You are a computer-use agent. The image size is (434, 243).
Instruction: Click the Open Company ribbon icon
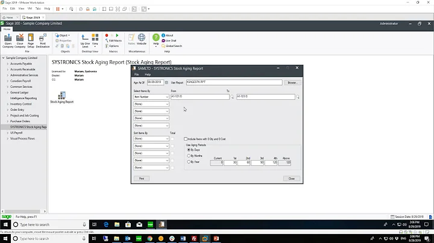pyautogui.click(x=8, y=40)
